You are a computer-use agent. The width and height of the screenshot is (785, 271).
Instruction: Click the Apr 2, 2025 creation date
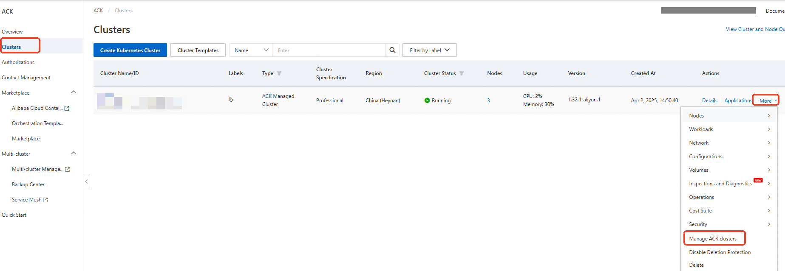pos(655,101)
